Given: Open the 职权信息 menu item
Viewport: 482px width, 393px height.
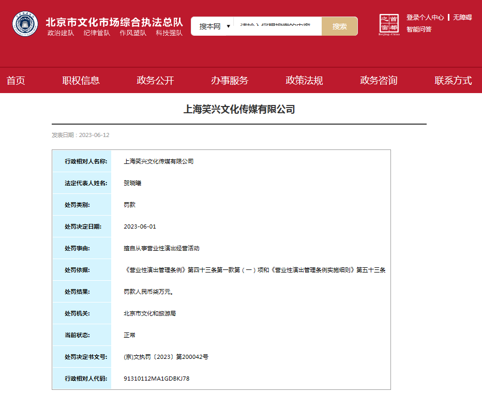Looking at the screenshot, I should 81,81.
